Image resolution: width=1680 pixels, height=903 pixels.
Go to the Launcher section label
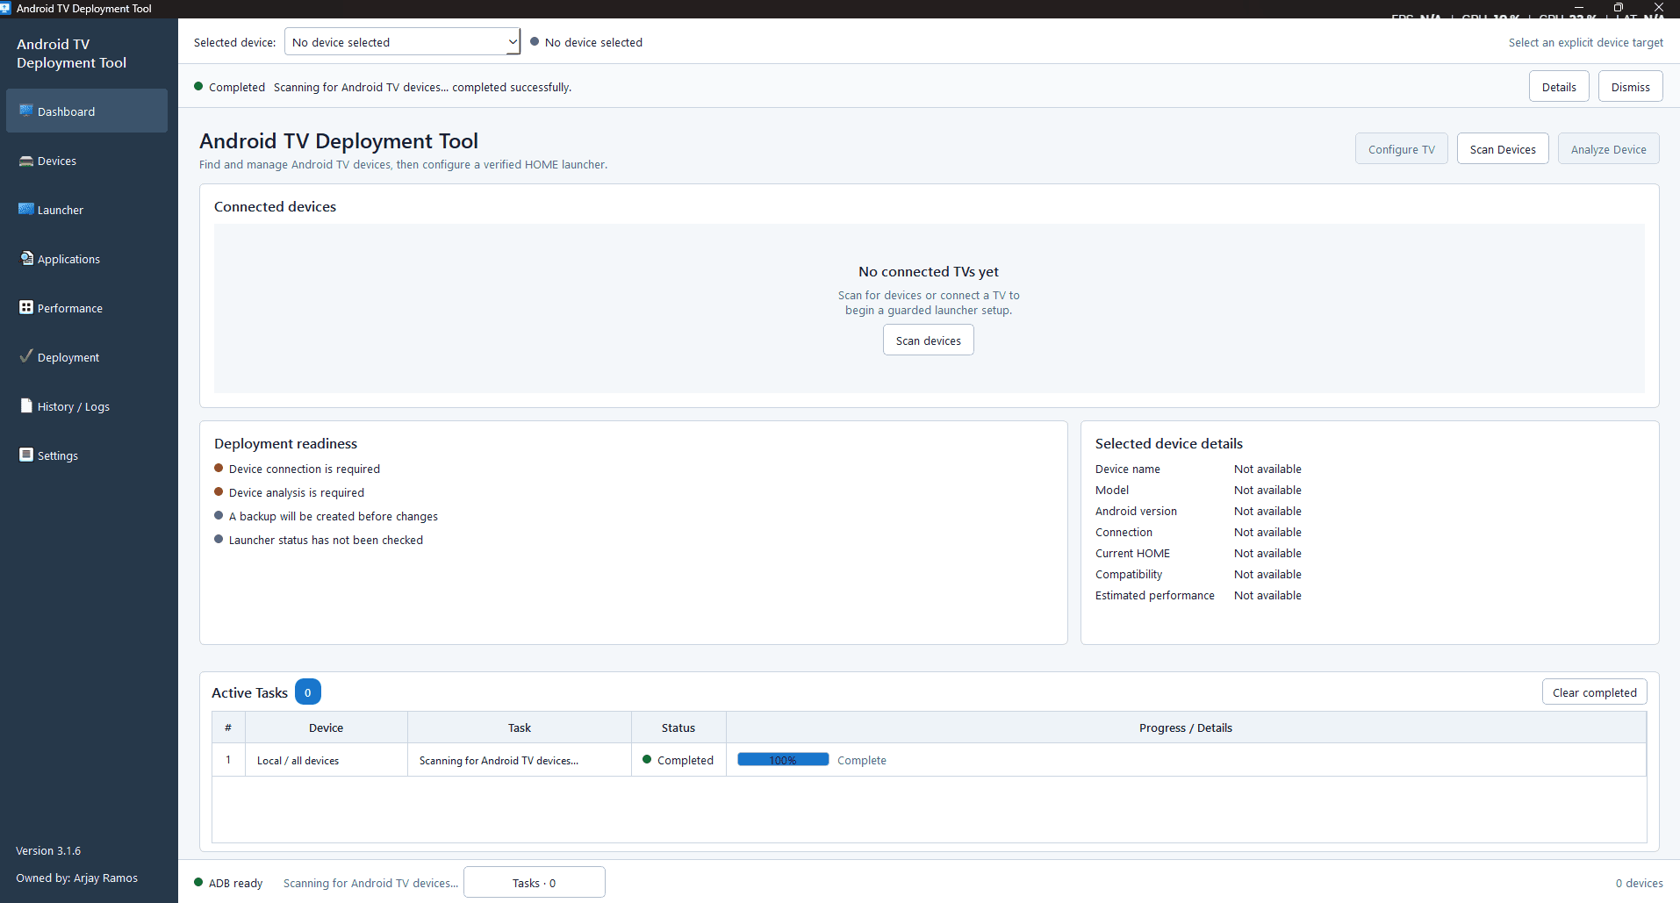pyautogui.click(x=61, y=211)
